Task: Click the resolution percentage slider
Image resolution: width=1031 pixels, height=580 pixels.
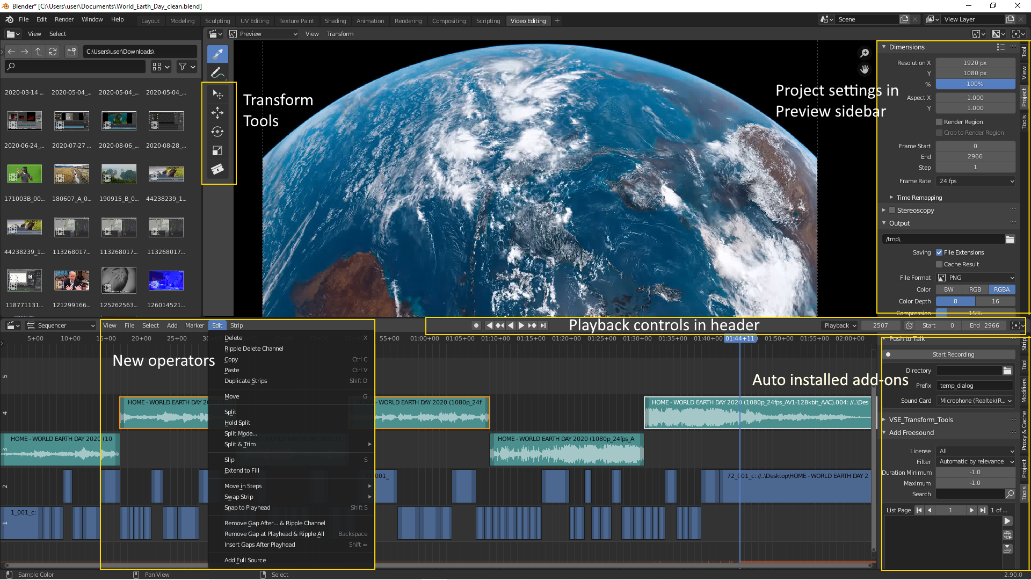Action: tap(975, 84)
